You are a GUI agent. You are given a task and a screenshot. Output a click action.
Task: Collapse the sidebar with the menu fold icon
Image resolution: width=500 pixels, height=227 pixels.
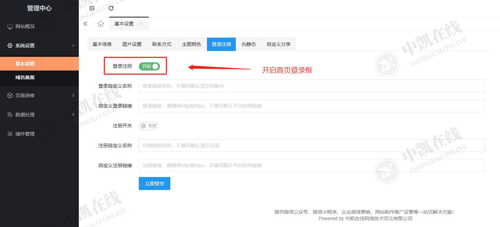click(92, 8)
